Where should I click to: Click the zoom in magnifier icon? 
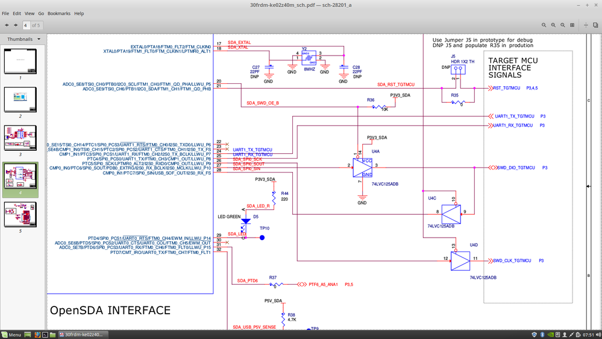(x=553, y=25)
